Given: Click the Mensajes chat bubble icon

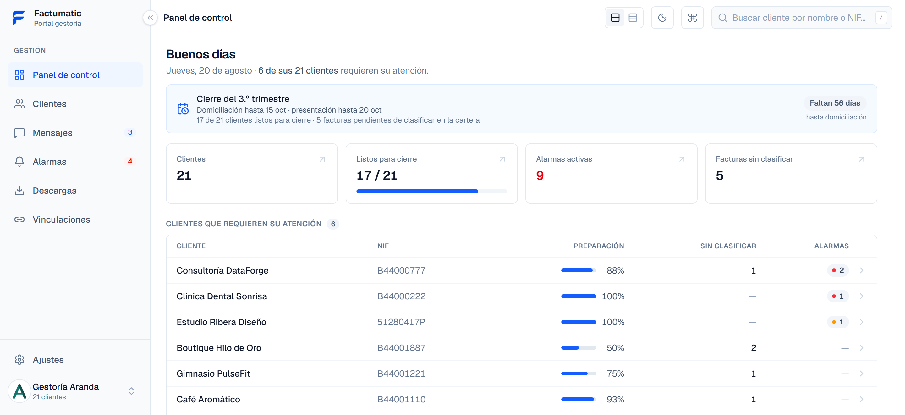Looking at the screenshot, I should 19,132.
